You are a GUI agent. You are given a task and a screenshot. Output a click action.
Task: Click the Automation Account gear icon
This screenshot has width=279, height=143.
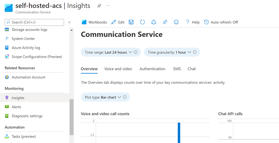pos(7,77)
